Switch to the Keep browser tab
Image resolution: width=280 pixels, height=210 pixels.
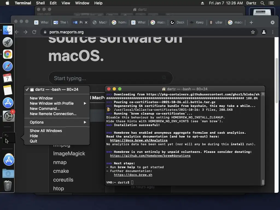point(197,22)
